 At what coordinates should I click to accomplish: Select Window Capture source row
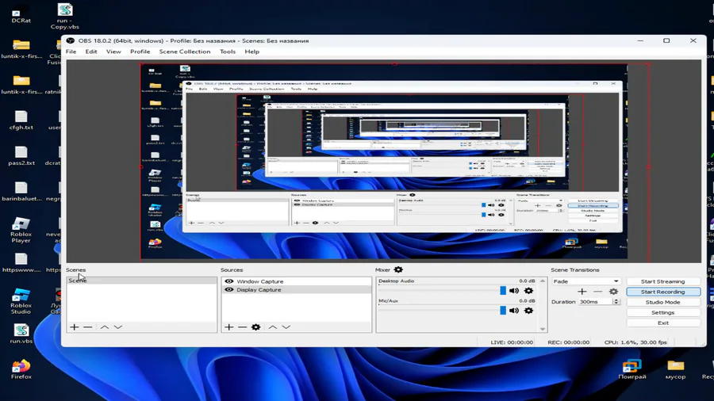pyautogui.click(x=297, y=281)
